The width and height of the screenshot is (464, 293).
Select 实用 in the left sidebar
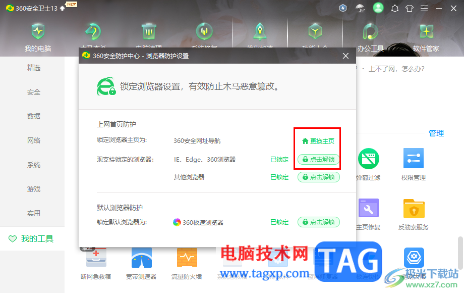click(x=33, y=213)
